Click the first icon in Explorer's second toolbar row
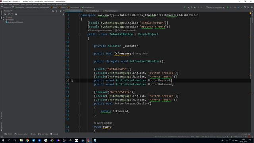This screenshot has width=254, height=143. [5, 14]
